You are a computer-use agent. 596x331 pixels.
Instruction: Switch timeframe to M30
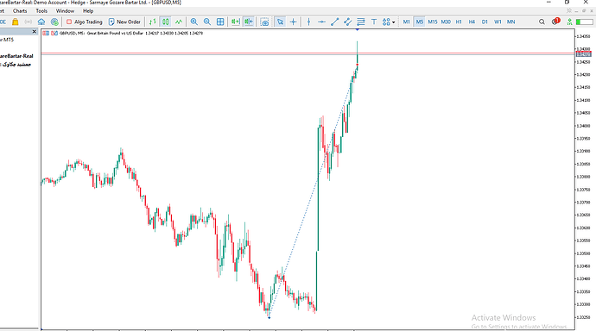point(446,22)
